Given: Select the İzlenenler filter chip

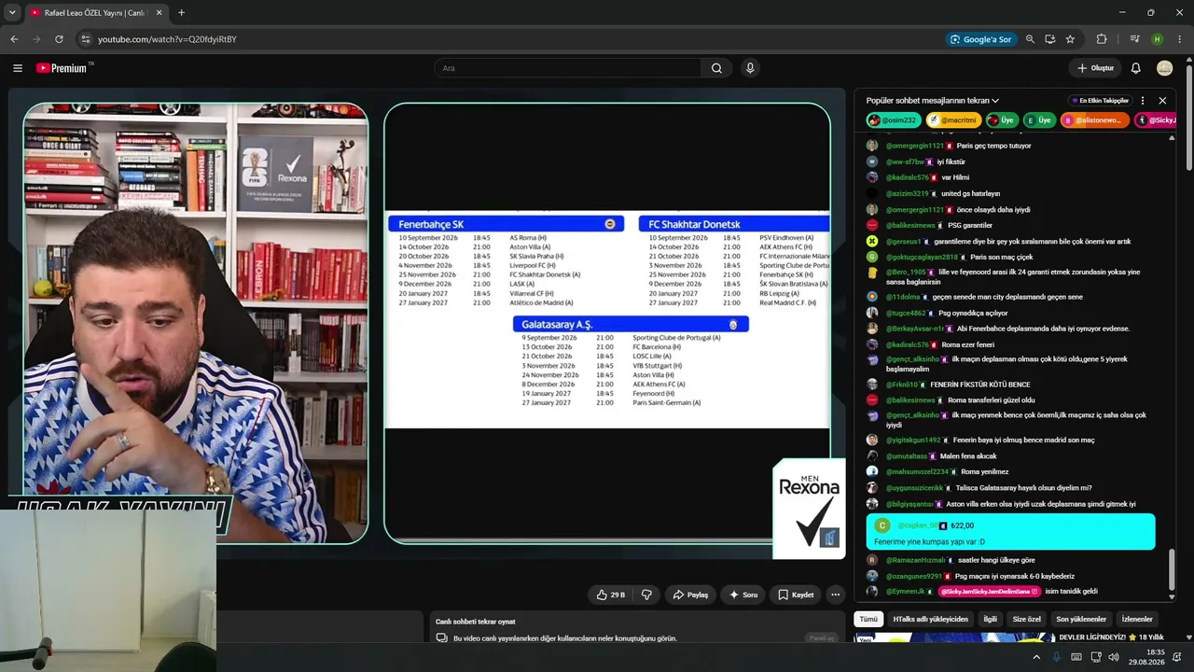Looking at the screenshot, I should coord(1137,619).
